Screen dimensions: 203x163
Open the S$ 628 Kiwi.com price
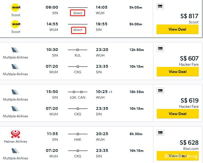(189, 143)
